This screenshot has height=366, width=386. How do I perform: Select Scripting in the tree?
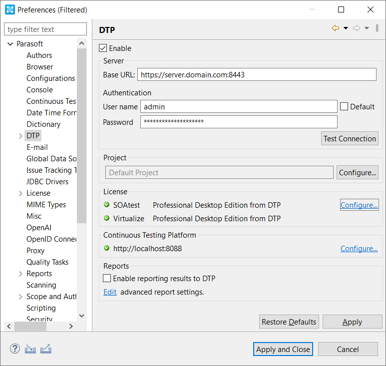(41, 308)
